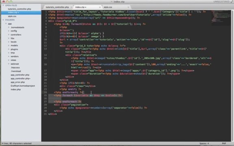Viewport: 234px width, 146px height.
Task: Click the div class="clear" code line
Action: [x=78, y=86]
